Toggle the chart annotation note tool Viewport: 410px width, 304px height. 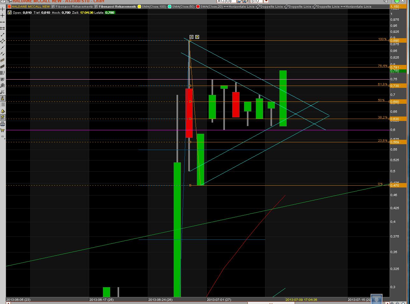point(3,117)
